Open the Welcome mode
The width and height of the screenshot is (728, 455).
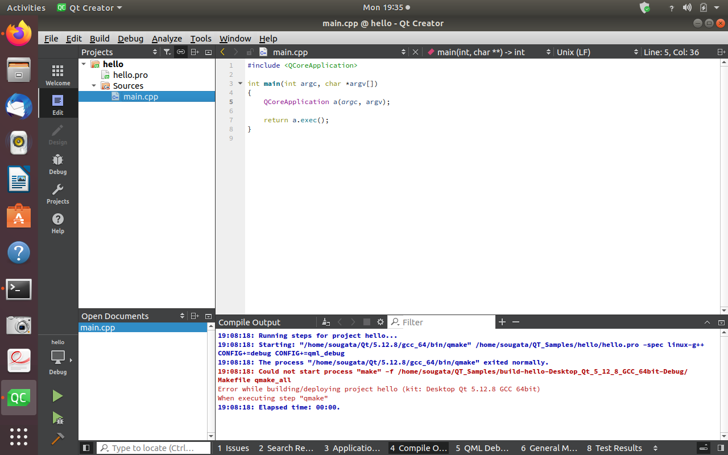pyautogui.click(x=57, y=75)
